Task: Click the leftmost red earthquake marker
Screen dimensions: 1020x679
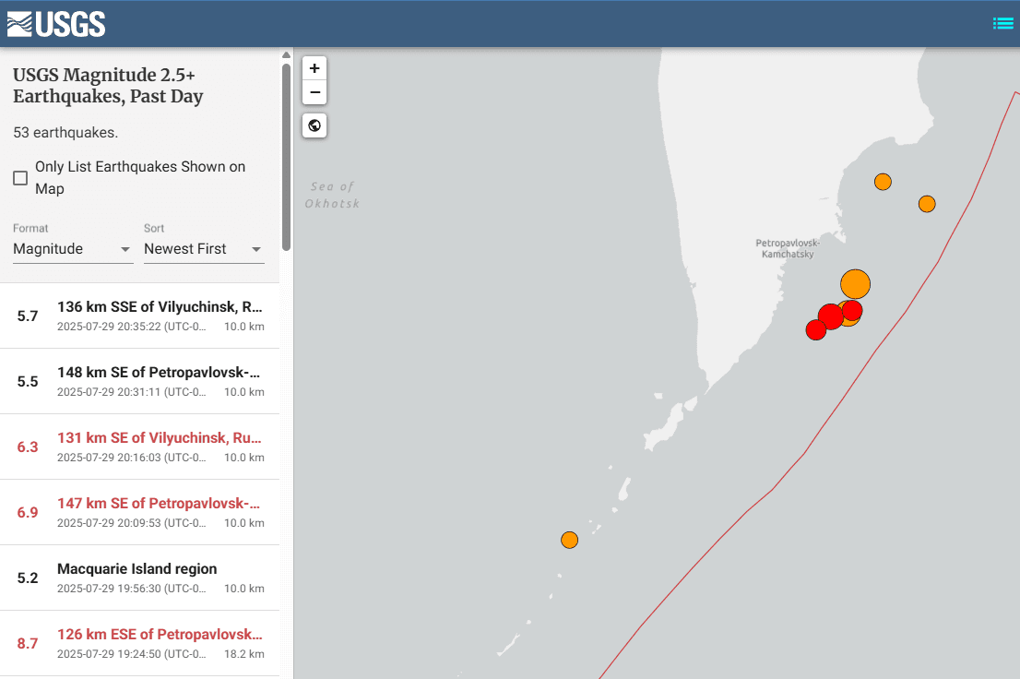Action: pos(816,330)
